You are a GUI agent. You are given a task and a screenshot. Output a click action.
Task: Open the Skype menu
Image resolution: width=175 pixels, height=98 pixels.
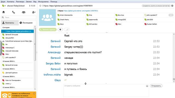coord(3,2)
